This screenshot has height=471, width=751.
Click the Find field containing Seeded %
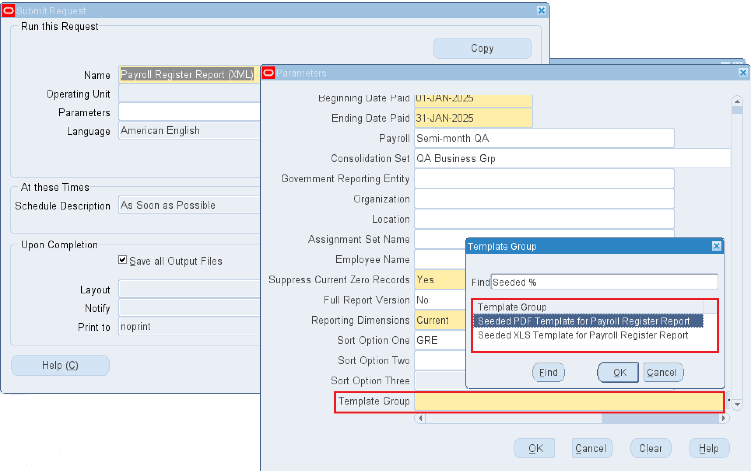(604, 282)
